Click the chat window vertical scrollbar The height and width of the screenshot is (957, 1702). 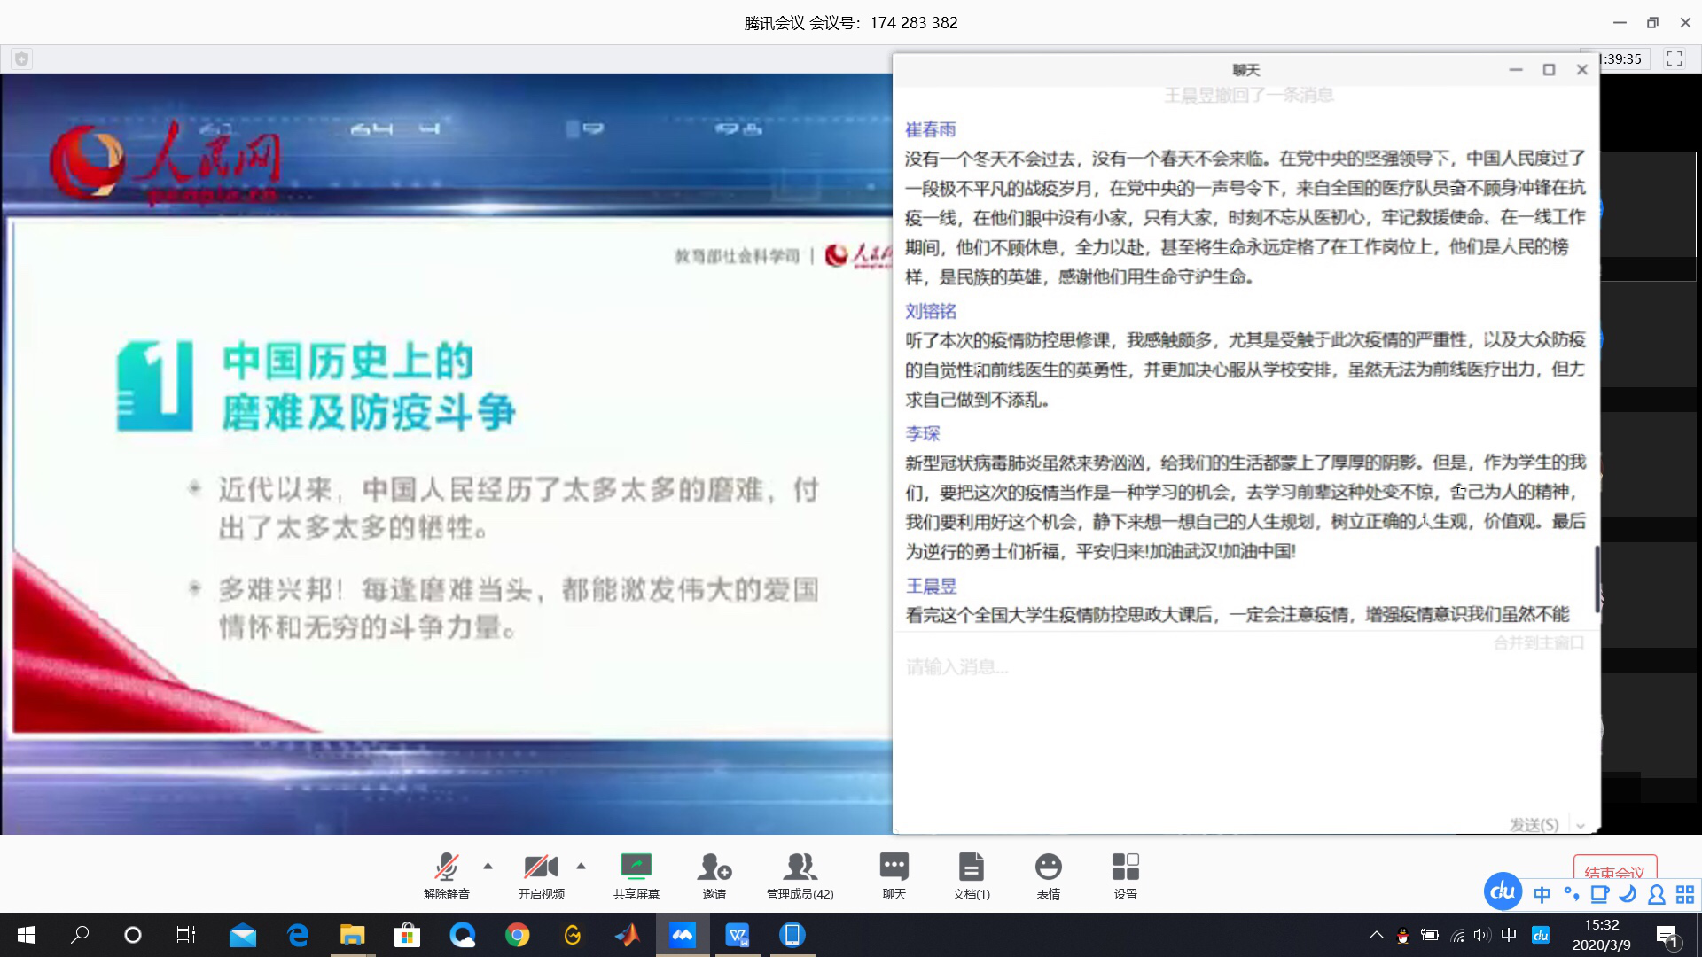pos(1597,579)
